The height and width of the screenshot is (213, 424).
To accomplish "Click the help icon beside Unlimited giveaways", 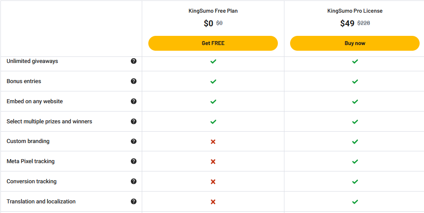I will pyautogui.click(x=133, y=61).
